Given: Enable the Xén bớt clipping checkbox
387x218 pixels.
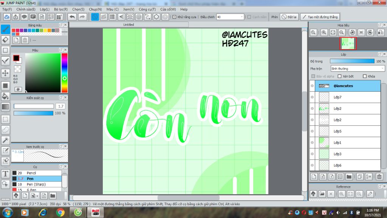Looking at the screenshot, I should [x=340, y=76].
